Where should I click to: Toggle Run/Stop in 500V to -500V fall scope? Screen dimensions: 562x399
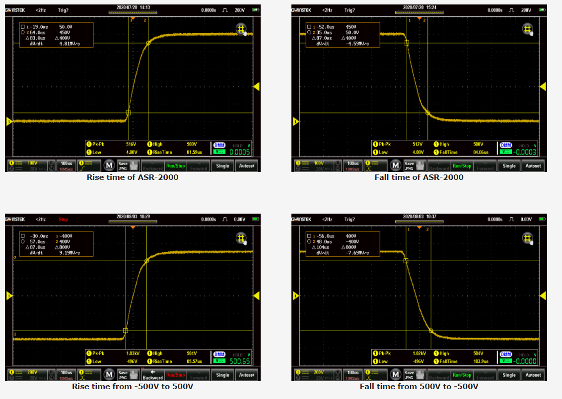click(462, 375)
